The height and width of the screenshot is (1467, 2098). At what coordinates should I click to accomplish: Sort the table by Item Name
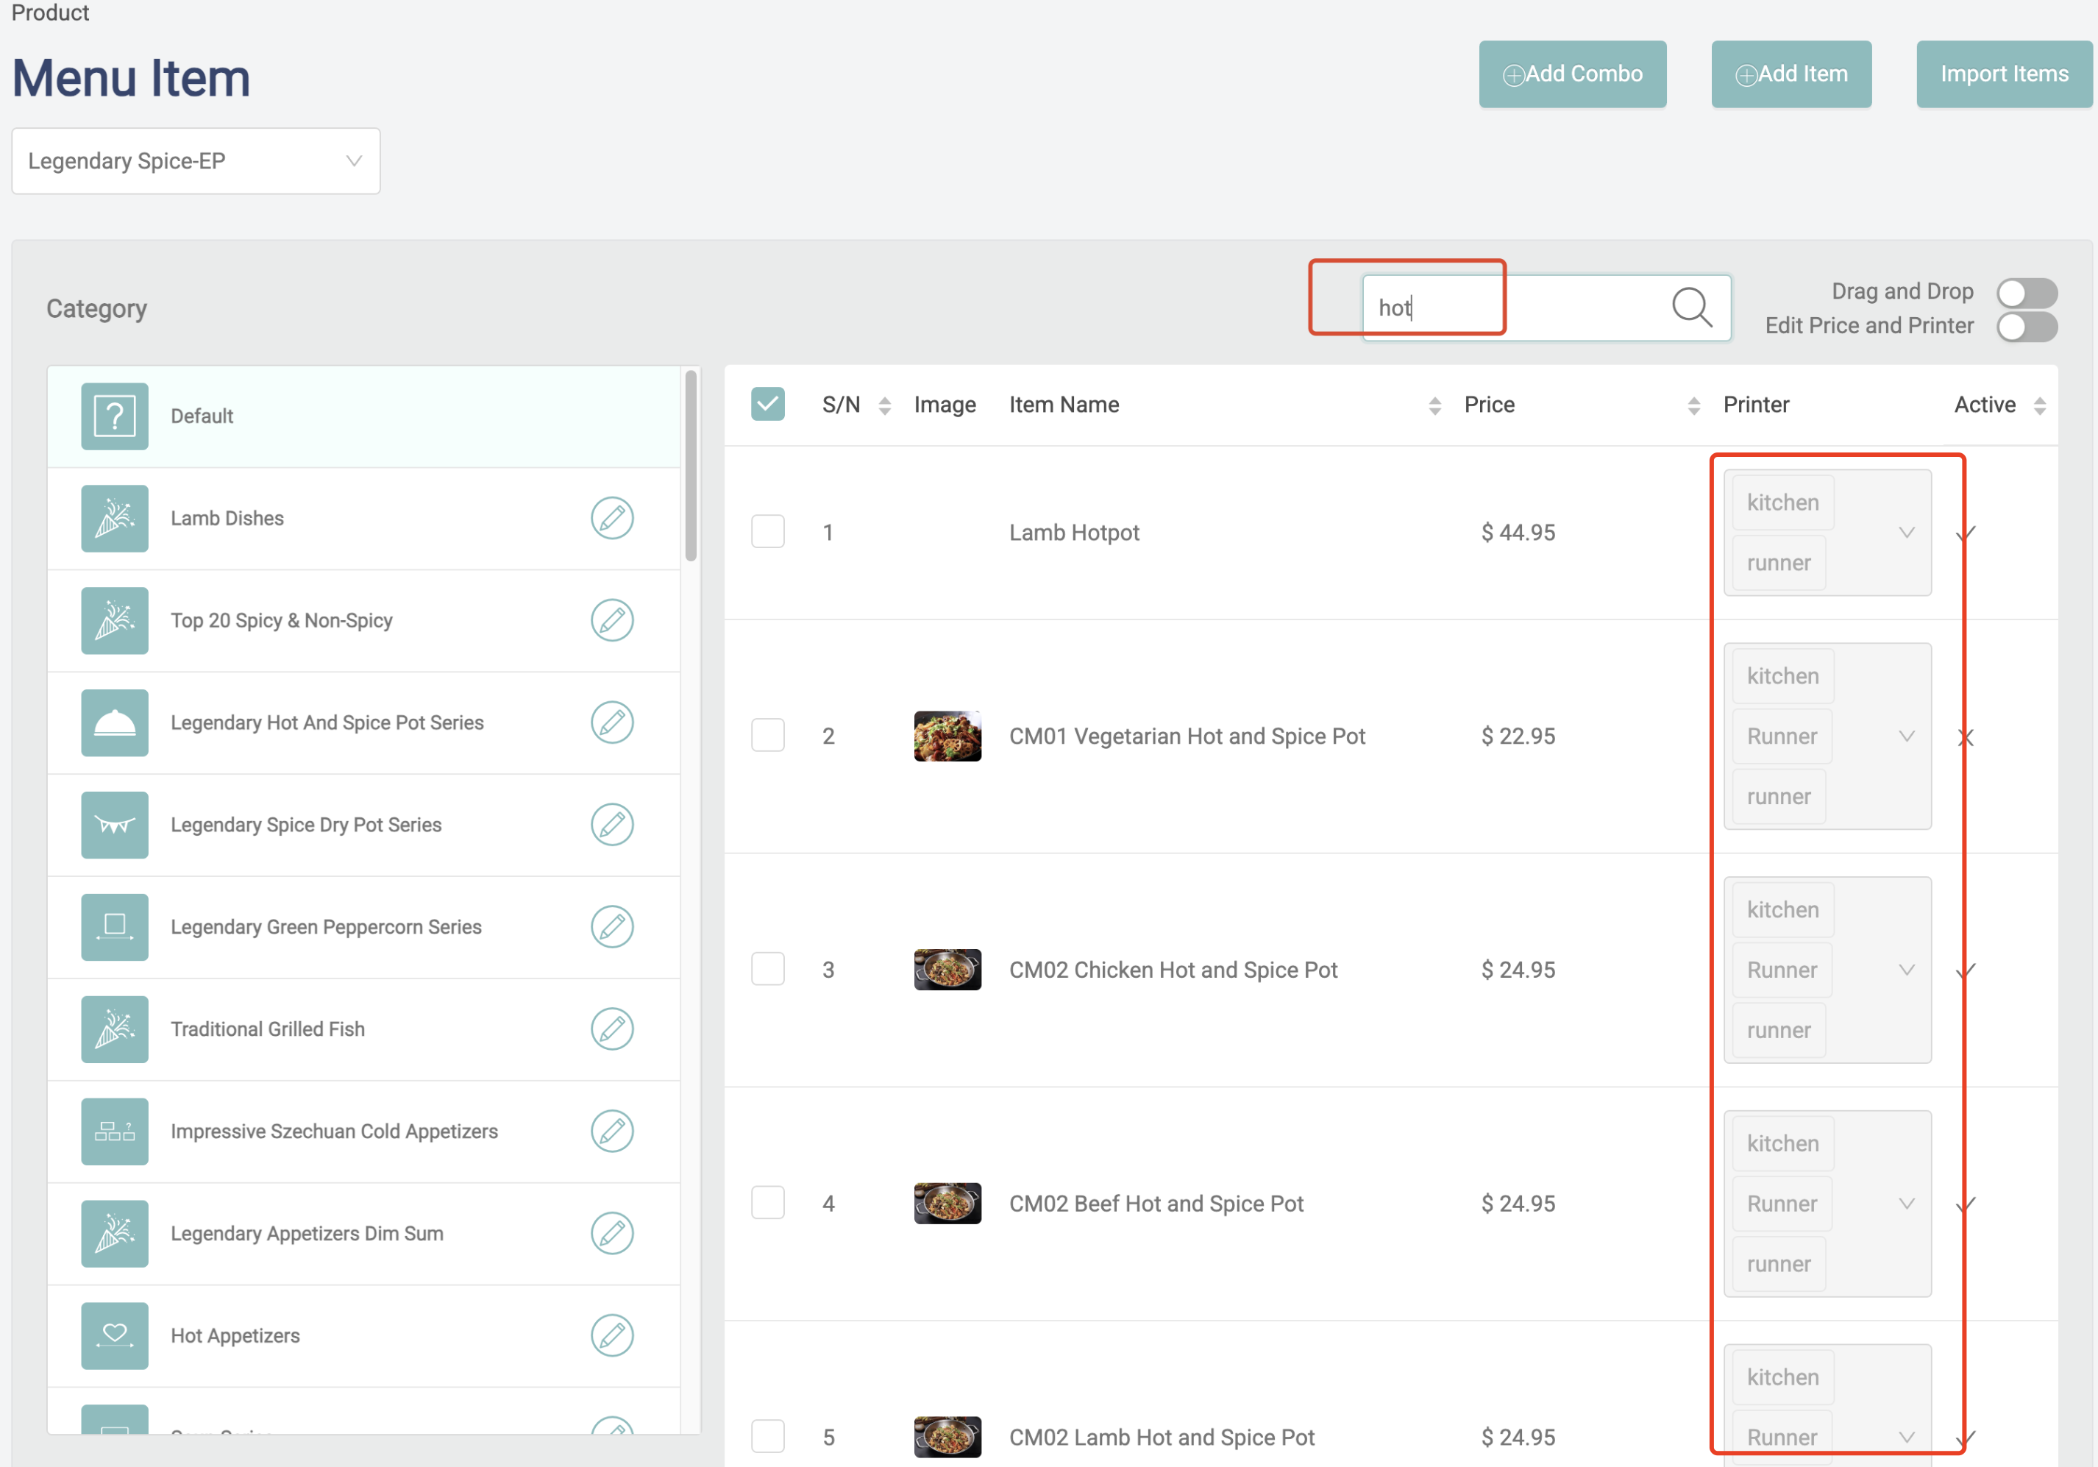pos(1434,406)
